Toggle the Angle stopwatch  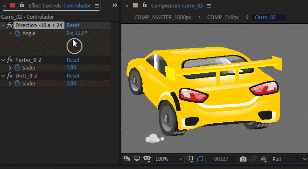[x=17, y=33]
